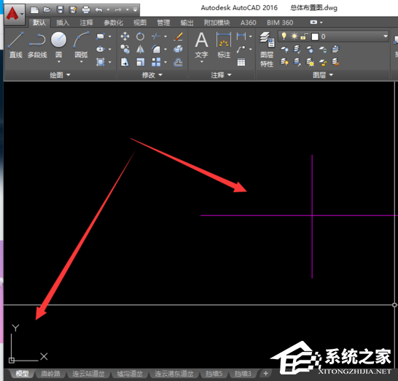Select the Mirror tool icon
This screenshot has width=398, height=381.
coord(140,49)
